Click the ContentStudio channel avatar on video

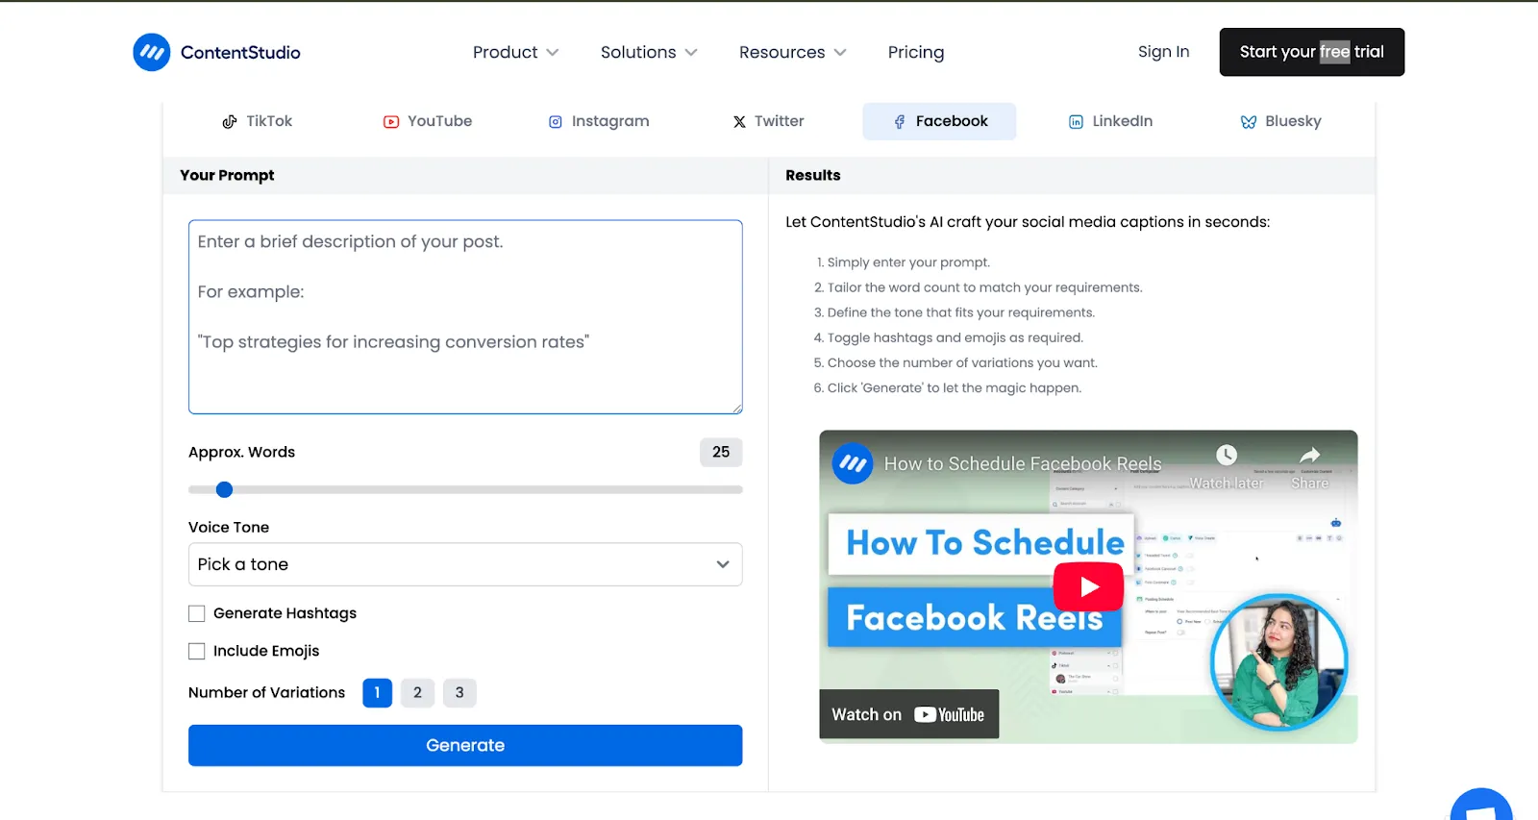pyautogui.click(x=853, y=463)
